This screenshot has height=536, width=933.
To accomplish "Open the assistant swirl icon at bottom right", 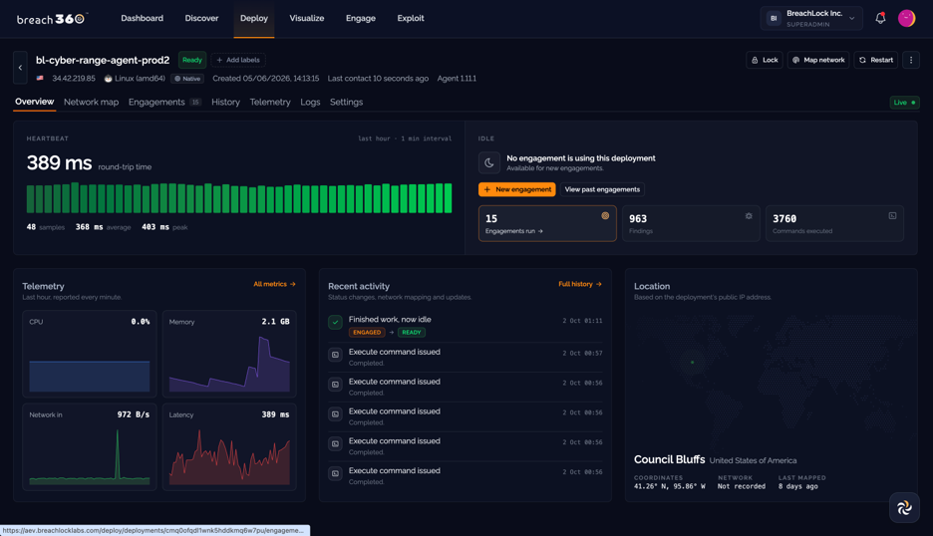I will click(904, 507).
